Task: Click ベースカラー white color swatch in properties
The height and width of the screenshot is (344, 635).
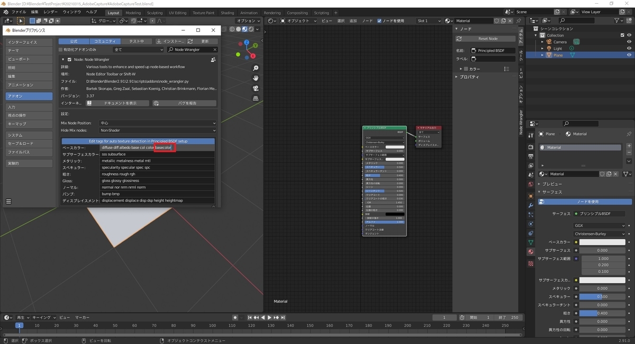Action: 602,242
